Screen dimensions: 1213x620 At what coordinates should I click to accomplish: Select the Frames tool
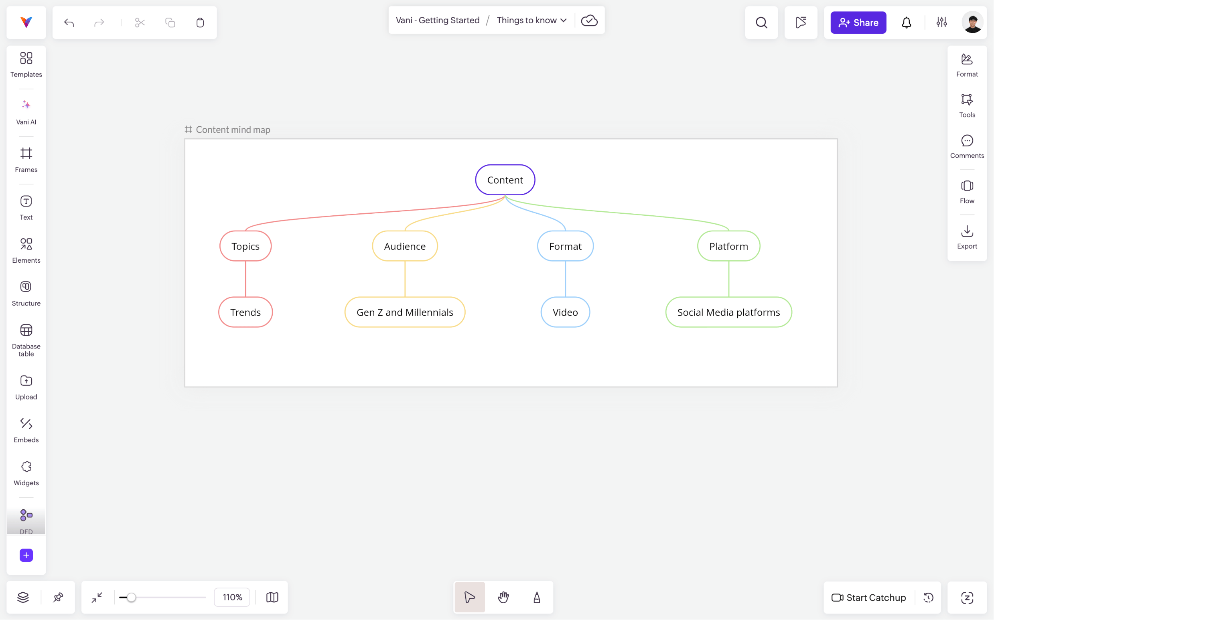pyautogui.click(x=26, y=160)
